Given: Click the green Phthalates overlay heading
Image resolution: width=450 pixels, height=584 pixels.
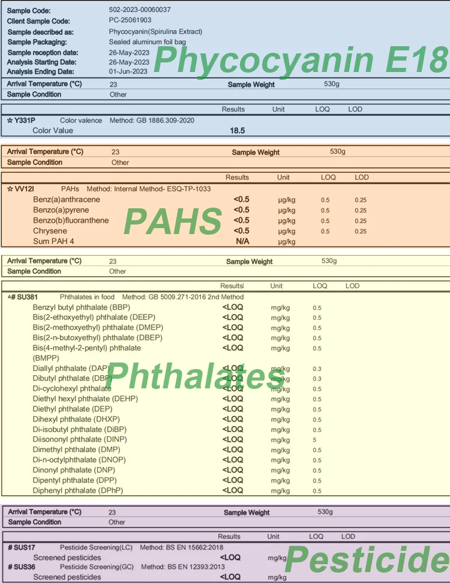Looking at the screenshot, I should point(197,376).
